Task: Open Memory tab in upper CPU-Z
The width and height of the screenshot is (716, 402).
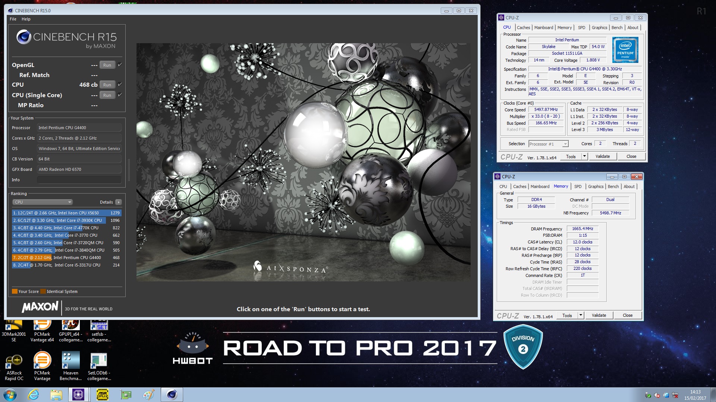Action: [565, 28]
